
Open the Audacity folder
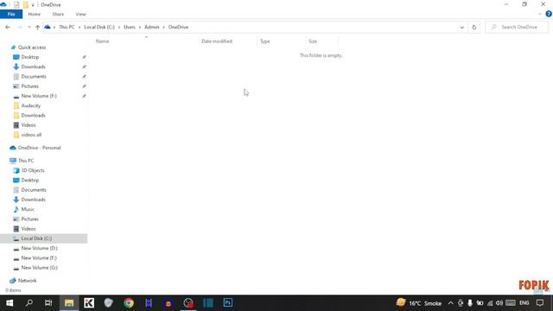31,105
